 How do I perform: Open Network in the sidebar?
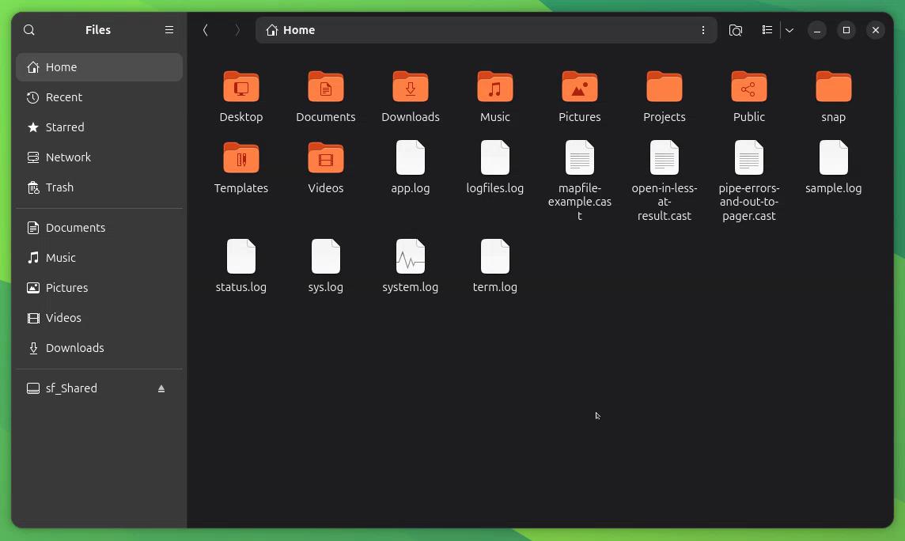(x=99, y=157)
